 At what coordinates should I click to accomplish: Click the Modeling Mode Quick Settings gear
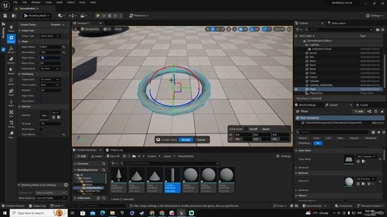pos(66,185)
